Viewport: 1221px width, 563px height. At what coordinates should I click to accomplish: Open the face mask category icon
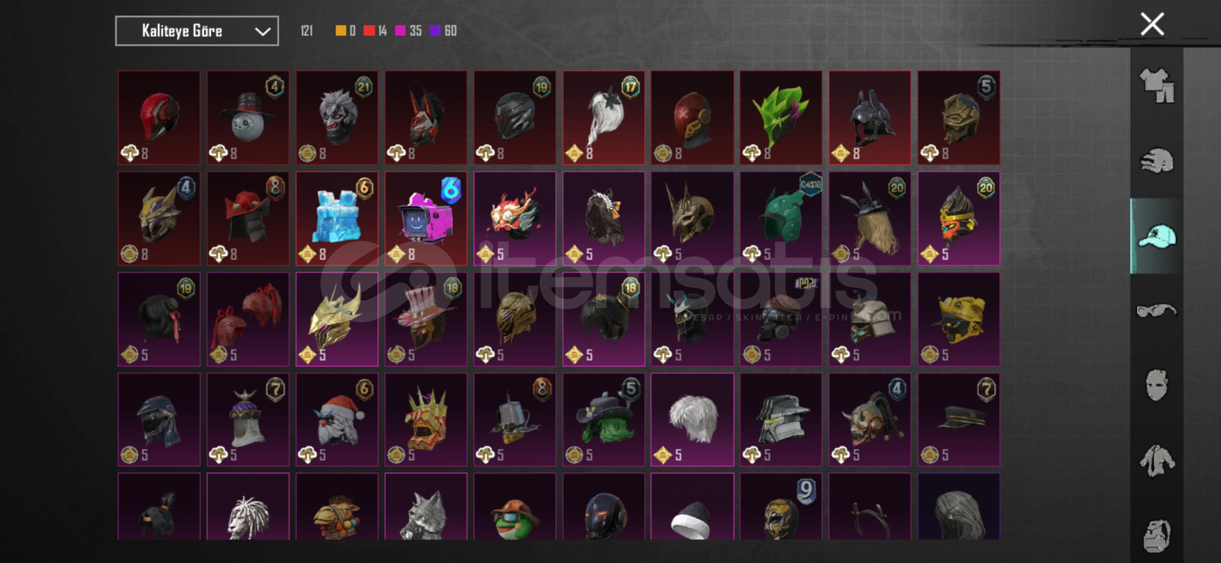(1157, 385)
